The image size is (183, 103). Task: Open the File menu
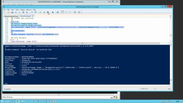[5, 10]
